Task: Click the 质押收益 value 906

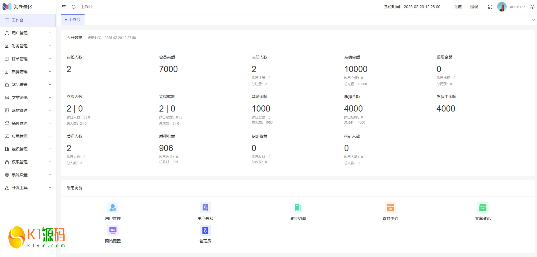Action: click(x=166, y=148)
